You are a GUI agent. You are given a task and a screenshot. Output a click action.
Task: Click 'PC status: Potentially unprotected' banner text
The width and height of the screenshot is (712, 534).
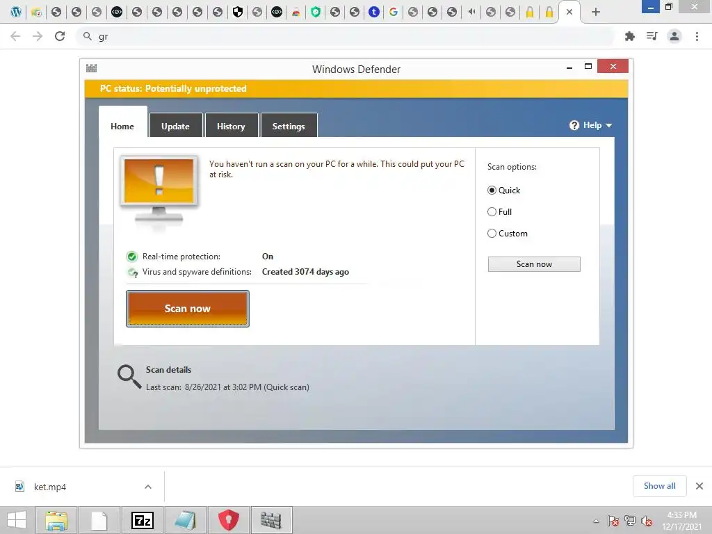173,88
